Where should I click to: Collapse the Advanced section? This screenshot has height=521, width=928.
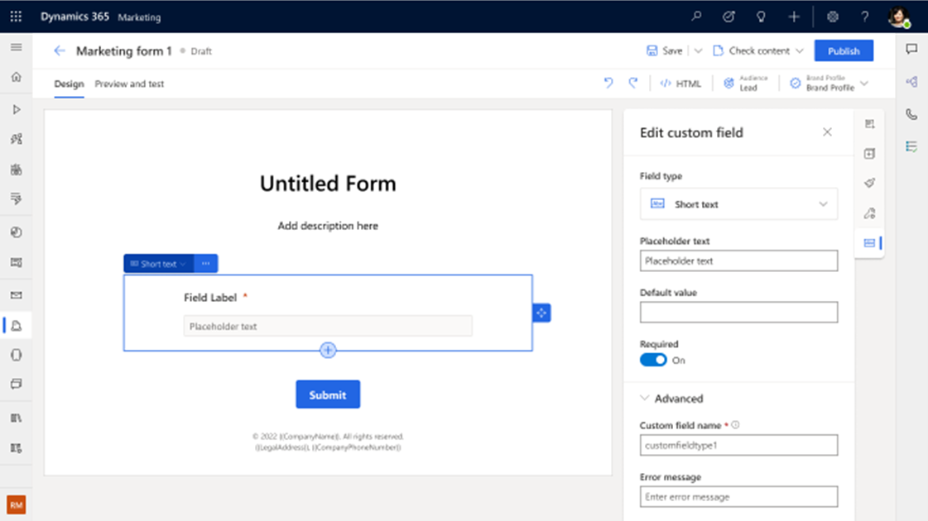click(x=671, y=399)
